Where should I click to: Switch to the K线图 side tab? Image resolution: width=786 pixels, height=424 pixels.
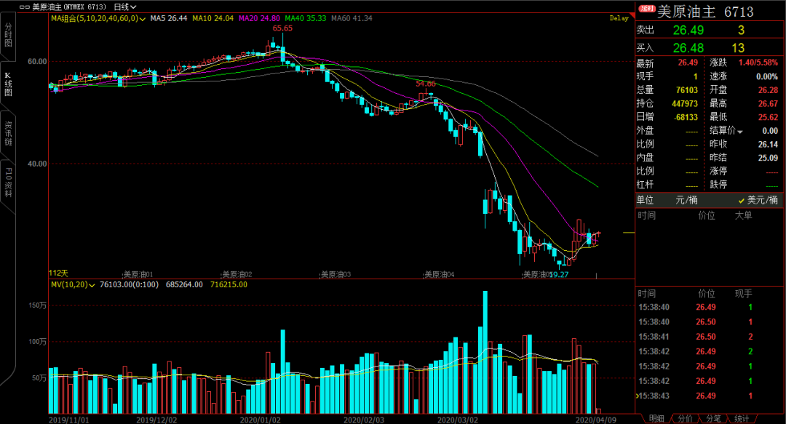pos(8,84)
